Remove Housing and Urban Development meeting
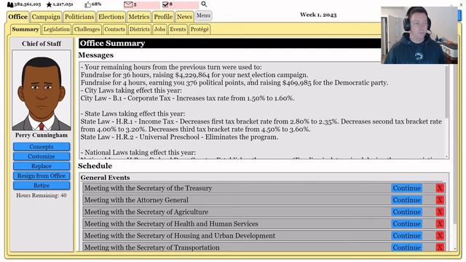 (x=440, y=236)
